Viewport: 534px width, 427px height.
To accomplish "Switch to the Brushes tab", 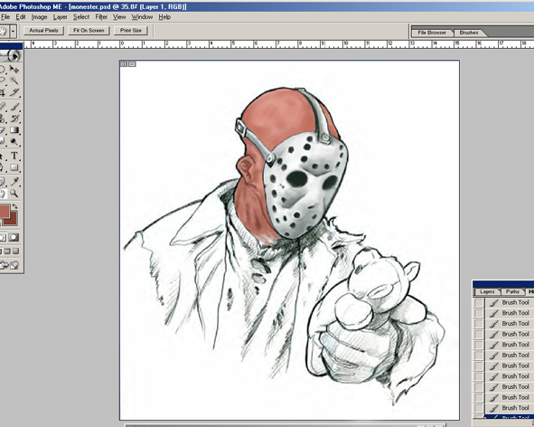I will pyautogui.click(x=469, y=33).
